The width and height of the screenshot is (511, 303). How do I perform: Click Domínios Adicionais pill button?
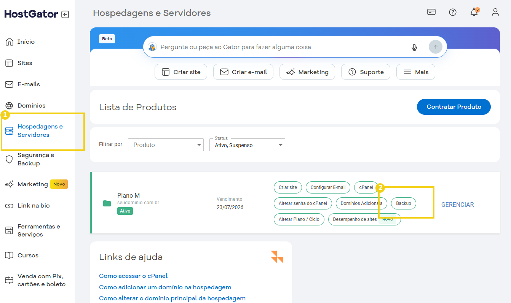point(361,203)
